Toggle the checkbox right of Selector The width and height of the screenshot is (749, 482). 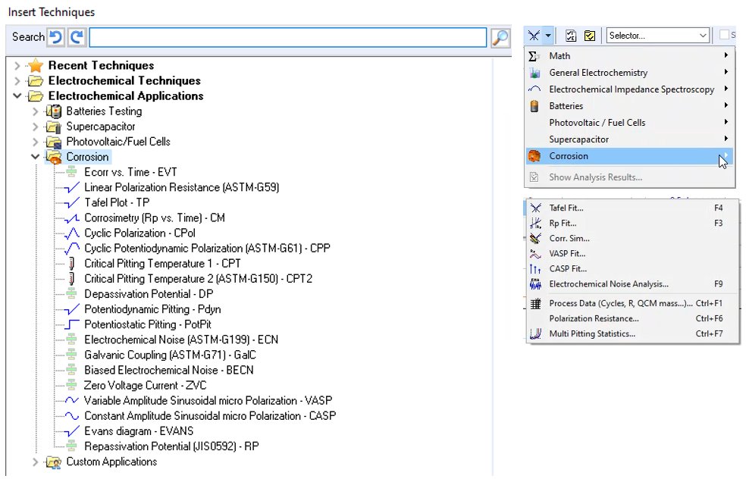coord(724,35)
